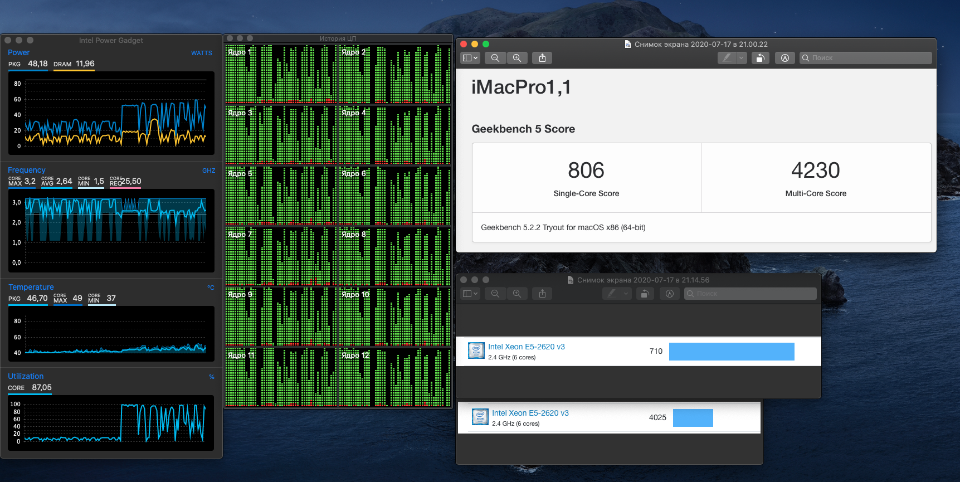
Task: Click the Utilization percent graph
Action: 111,423
